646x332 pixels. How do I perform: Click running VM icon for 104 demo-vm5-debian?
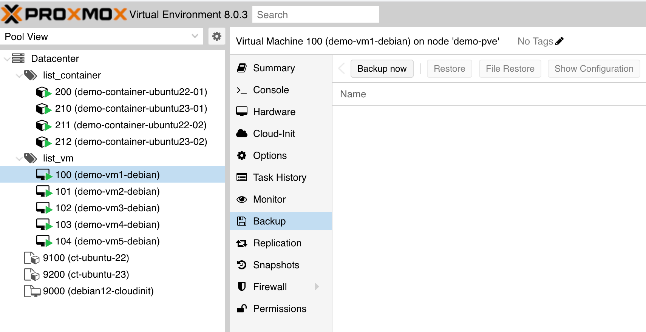pyautogui.click(x=44, y=241)
